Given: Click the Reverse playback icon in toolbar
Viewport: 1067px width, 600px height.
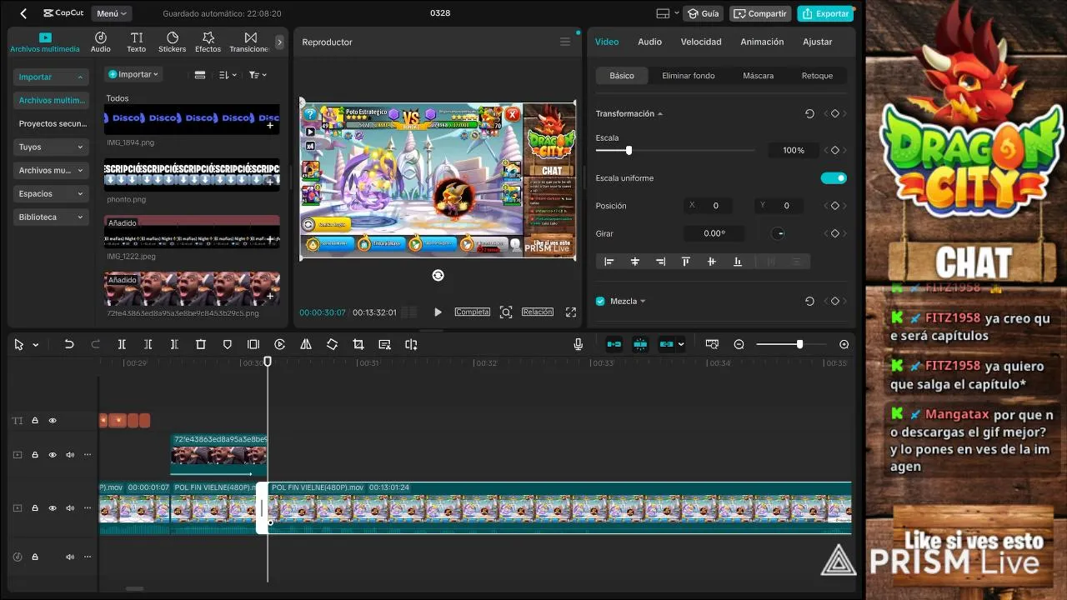Looking at the screenshot, I should tap(280, 344).
